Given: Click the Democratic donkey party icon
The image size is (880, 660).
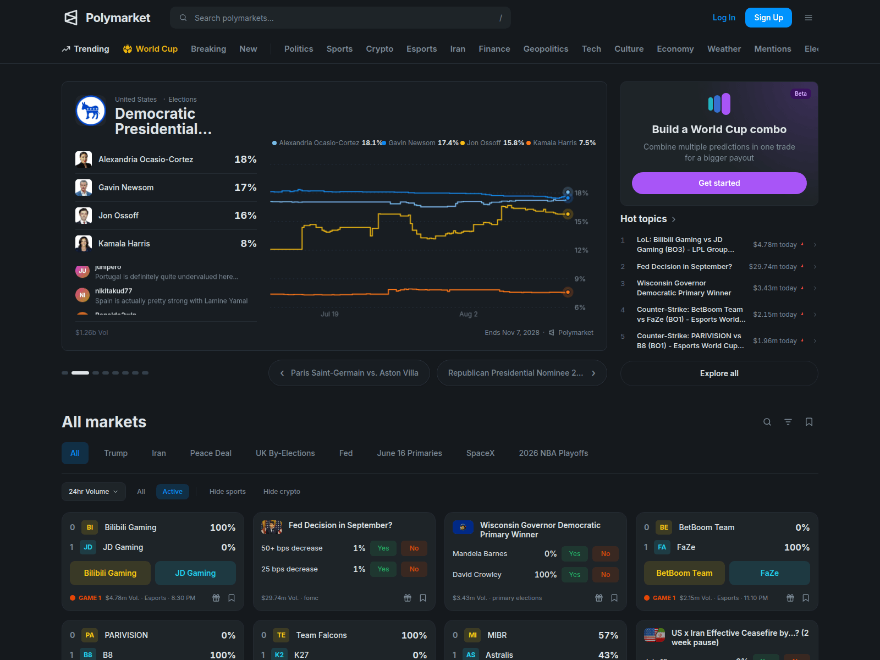Looking at the screenshot, I should tap(91, 111).
